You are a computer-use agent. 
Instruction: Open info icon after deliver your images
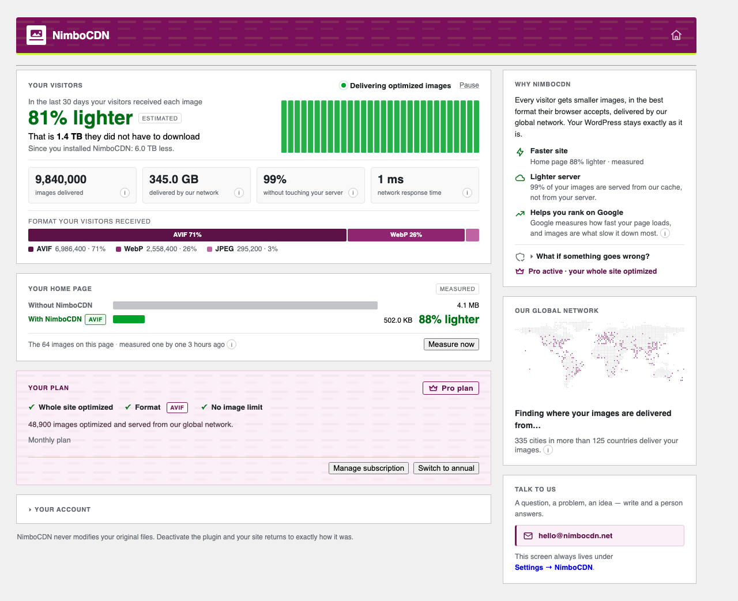[548, 450]
